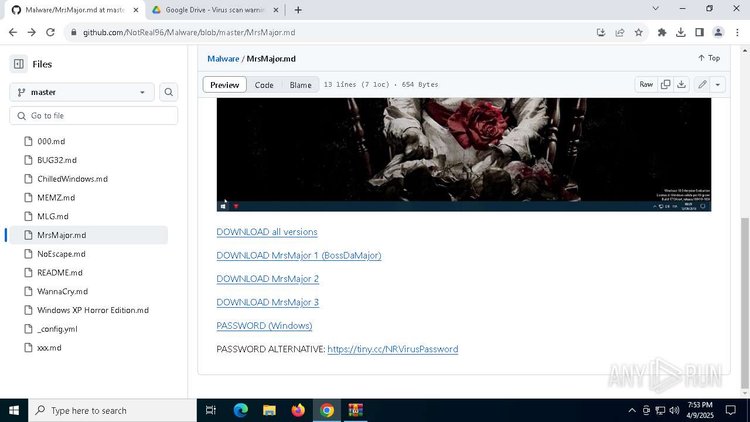Image resolution: width=750 pixels, height=422 pixels.
Task: Share this page icon
Action: pos(620,32)
